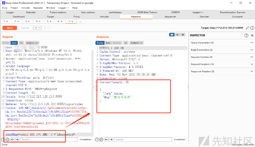Screen dimensions: 255x147
Task: Open the Burp menu
Action: pyautogui.click(x=5, y=8)
